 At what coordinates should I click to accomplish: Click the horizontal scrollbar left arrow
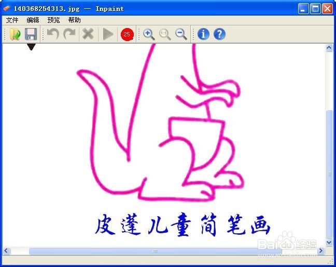click(x=6, y=251)
